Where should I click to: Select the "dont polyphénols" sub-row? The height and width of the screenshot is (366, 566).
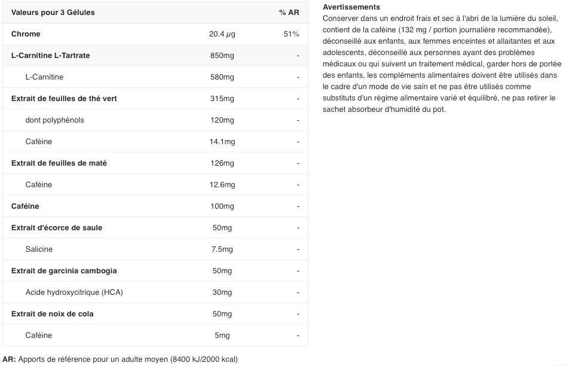tap(155, 120)
